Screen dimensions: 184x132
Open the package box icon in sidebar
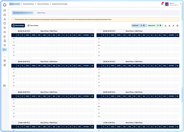(x=5, y=23)
